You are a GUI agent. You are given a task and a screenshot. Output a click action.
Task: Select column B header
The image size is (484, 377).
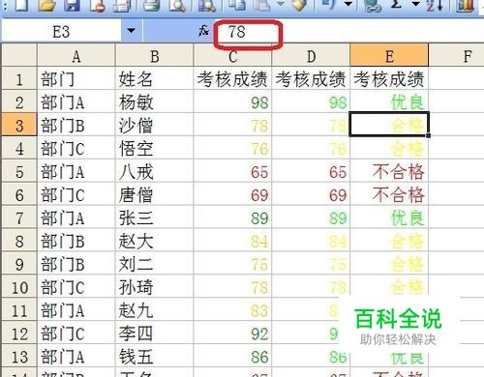(155, 55)
